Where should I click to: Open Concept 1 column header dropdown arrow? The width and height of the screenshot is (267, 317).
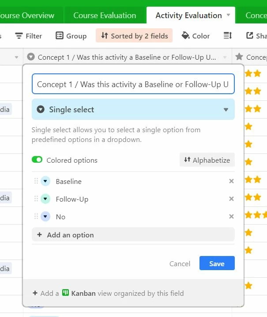[225, 57]
